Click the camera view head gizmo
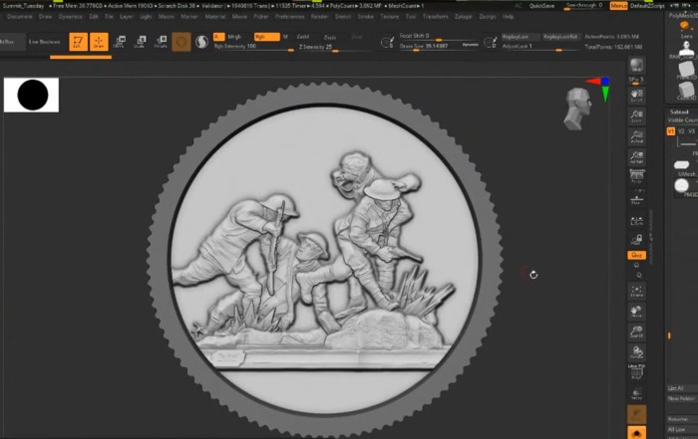This screenshot has height=439, width=698. click(x=577, y=108)
